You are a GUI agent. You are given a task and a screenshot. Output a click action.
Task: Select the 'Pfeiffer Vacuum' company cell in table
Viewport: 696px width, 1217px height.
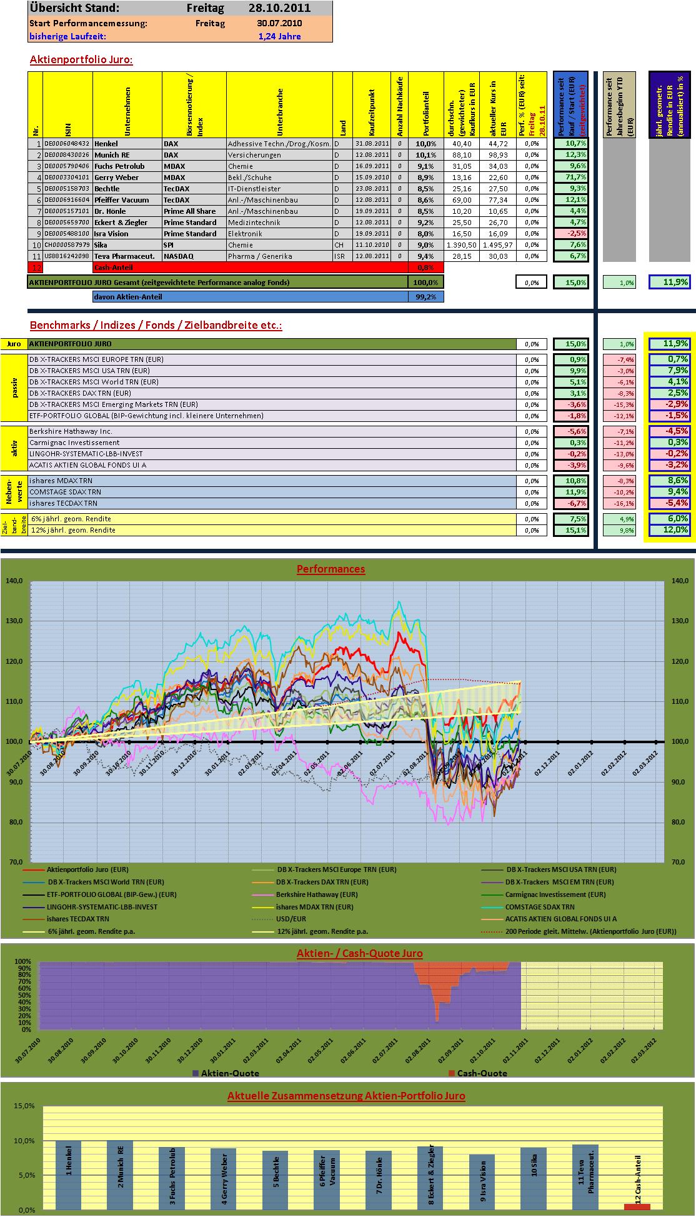127,200
